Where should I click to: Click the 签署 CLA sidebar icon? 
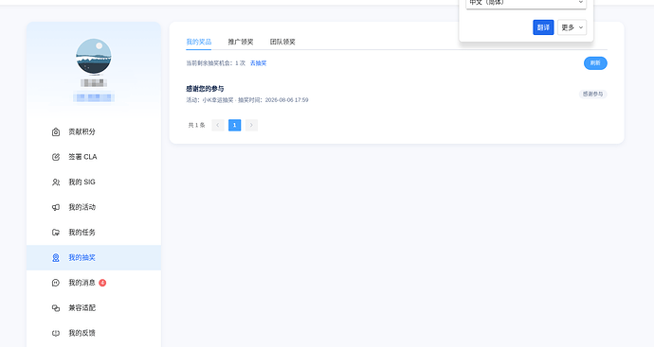point(56,157)
